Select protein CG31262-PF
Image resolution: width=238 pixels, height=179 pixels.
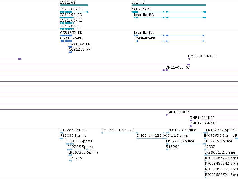pyautogui.click(x=79, y=50)
